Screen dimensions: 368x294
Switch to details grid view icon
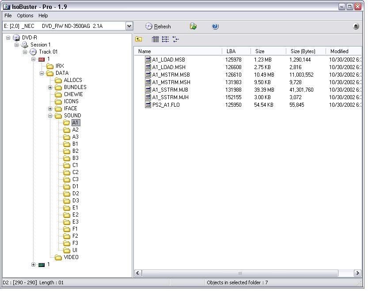155,39
